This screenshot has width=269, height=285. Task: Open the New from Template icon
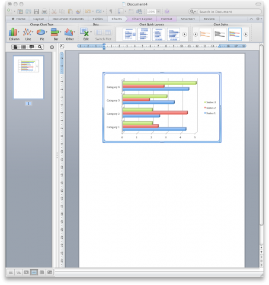20,11
